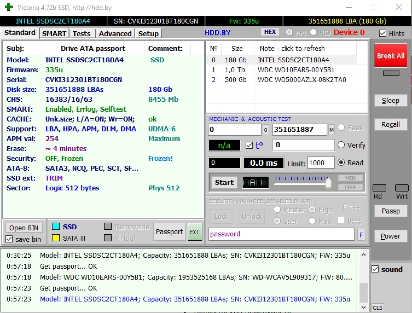
Task: Click the CLS clear log button
Action: (x=378, y=308)
